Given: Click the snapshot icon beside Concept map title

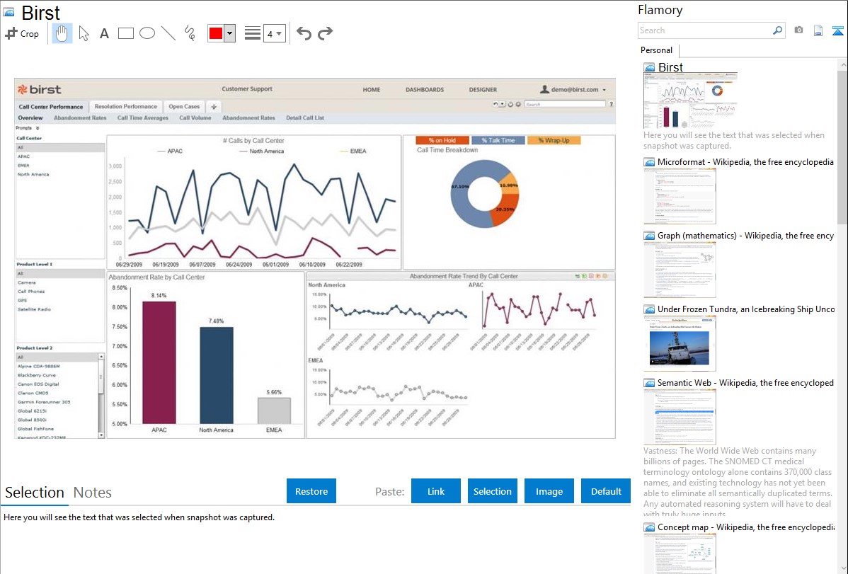Looking at the screenshot, I should [x=649, y=527].
